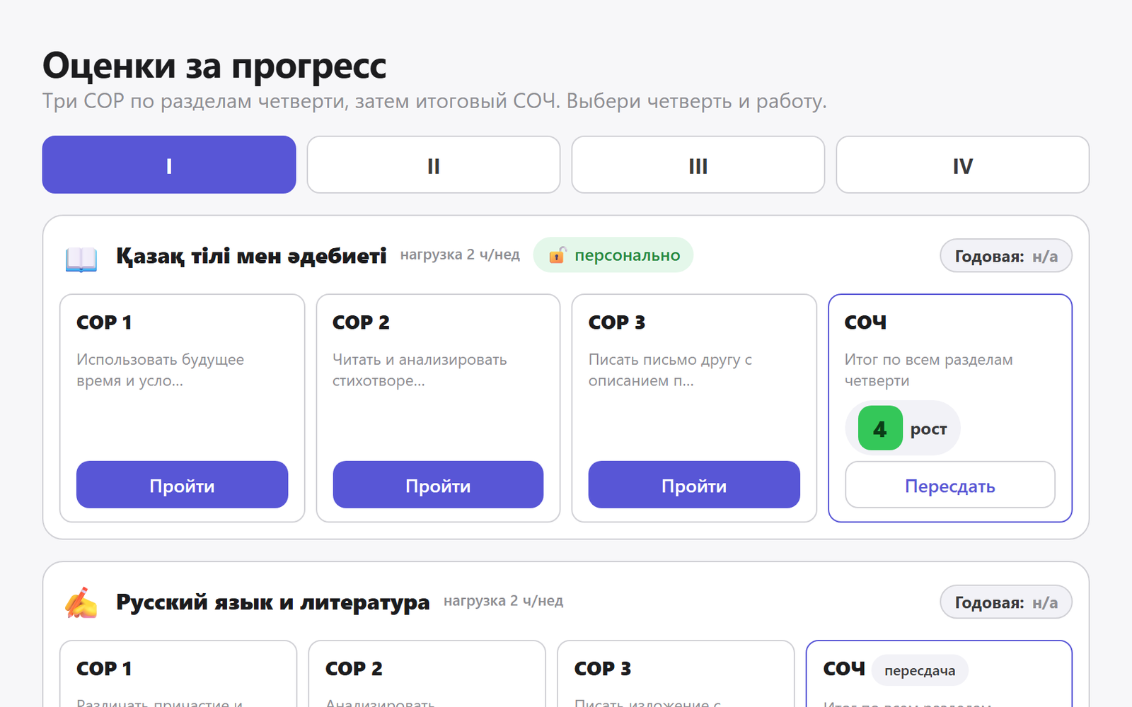Click the Годовая н/а pill for Русский язык

pyautogui.click(x=1006, y=602)
